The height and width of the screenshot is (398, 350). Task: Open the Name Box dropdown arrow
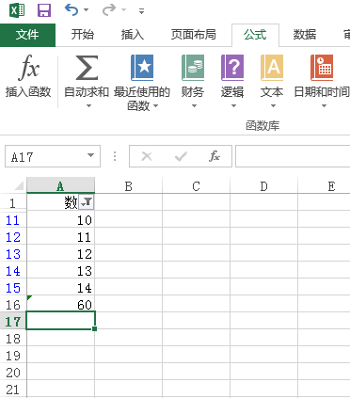click(x=90, y=155)
